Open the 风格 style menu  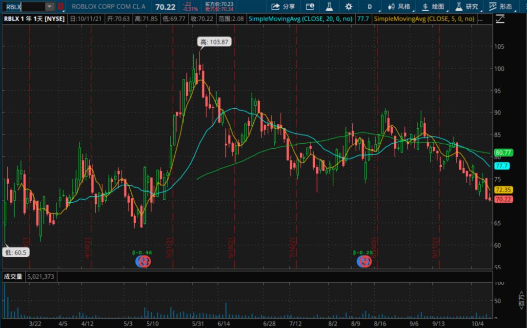[x=399, y=7]
